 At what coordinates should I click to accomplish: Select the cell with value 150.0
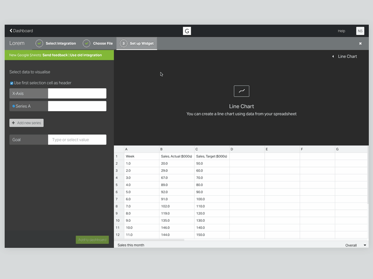pos(212,235)
